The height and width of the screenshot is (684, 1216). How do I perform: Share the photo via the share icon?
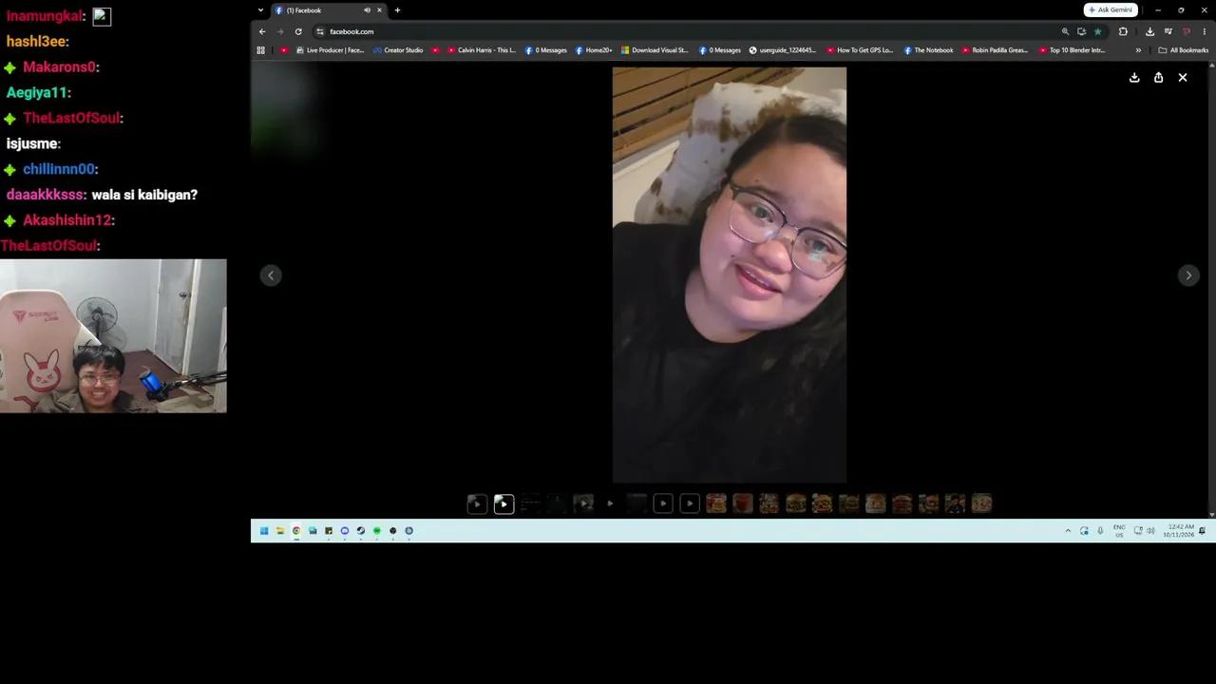point(1158,78)
